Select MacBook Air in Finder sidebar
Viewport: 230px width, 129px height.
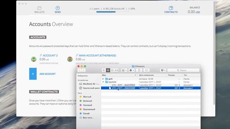(89, 84)
